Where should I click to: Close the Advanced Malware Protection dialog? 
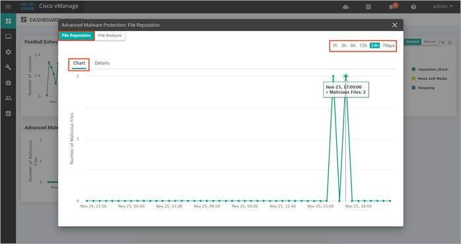click(x=394, y=25)
